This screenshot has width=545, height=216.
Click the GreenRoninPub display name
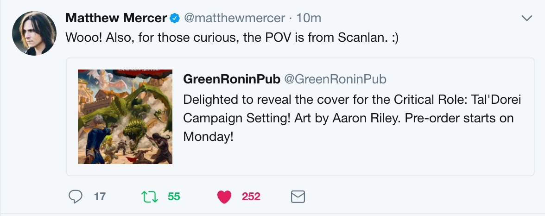point(231,79)
